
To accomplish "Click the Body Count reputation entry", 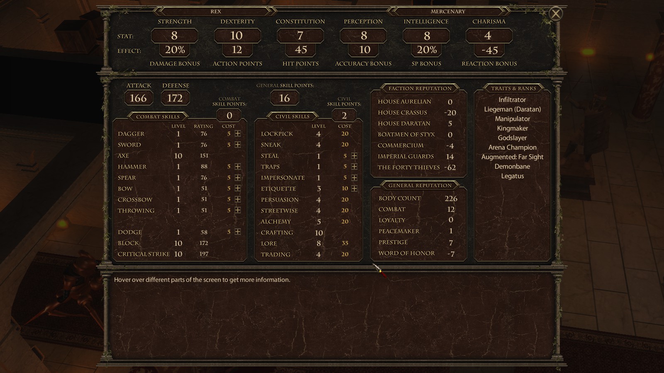I will point(418,198).
